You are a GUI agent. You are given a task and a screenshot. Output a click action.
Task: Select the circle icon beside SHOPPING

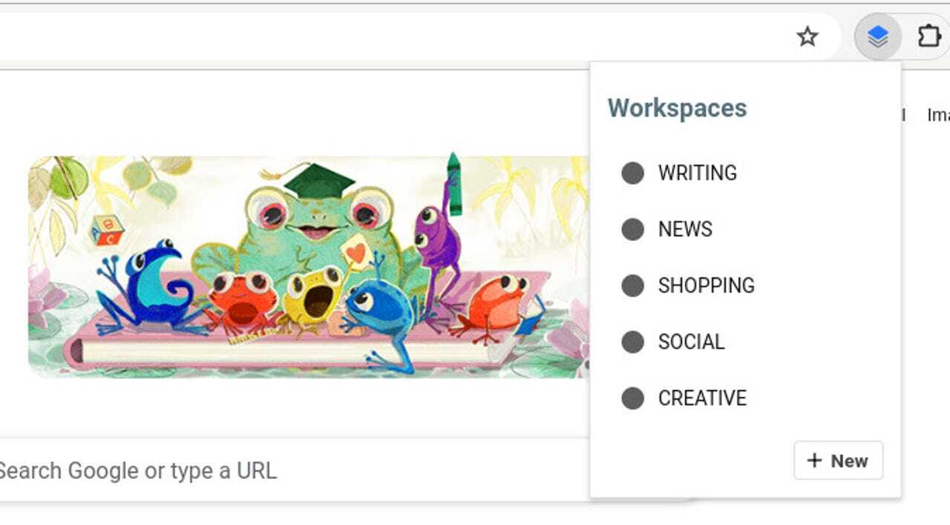tap(632, 285)
